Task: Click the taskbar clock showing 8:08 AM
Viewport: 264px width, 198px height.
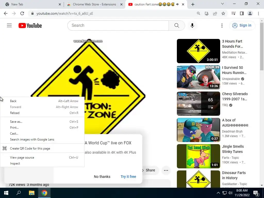Action: click(242, 193)
